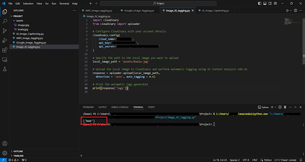
Task: Open the Selection menu
Action: (28, 3)
